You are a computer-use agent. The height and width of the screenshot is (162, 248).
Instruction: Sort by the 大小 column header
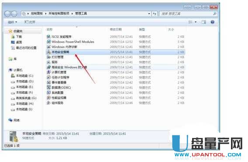pyautogui.click(x=171, y=29)
